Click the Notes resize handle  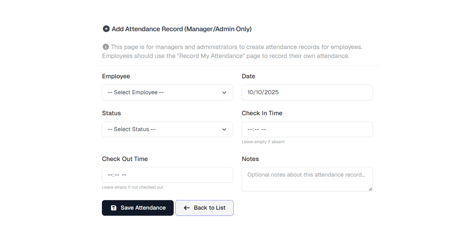click(371, 189)
